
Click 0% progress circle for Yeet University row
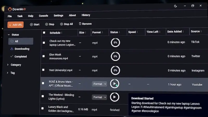115,70
